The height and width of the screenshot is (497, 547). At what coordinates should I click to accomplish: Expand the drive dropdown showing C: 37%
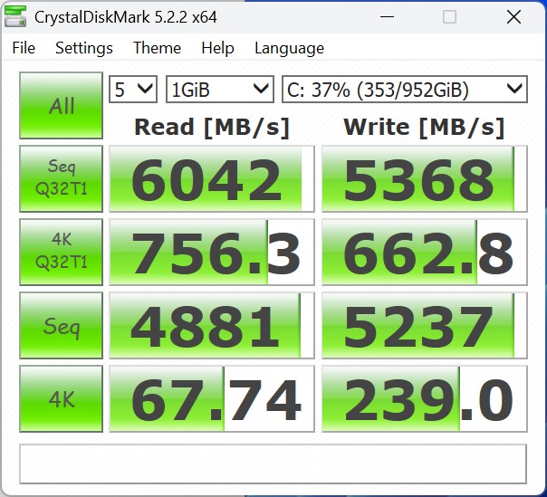click(x=405, y=90)
